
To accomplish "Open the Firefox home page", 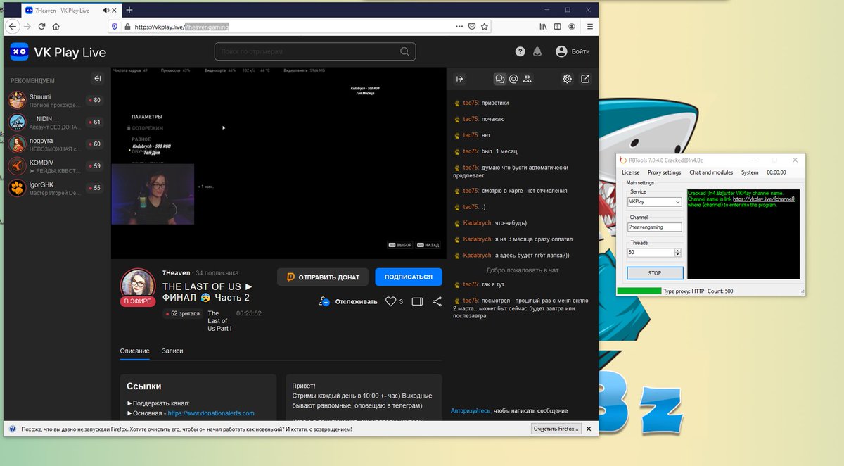I will (x=56, y=26).
